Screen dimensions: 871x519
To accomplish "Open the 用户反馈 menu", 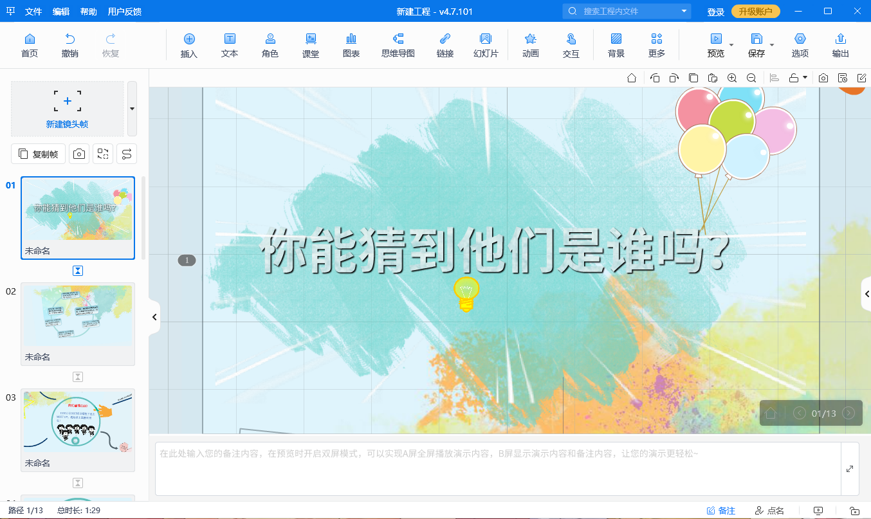I will (x=125, y=12).
